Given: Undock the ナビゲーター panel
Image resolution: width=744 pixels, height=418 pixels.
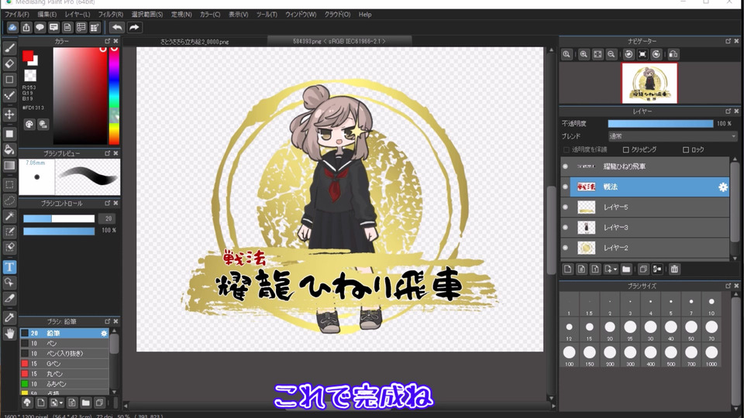Looking at the screenshot, I should click(x=728, y=41).
